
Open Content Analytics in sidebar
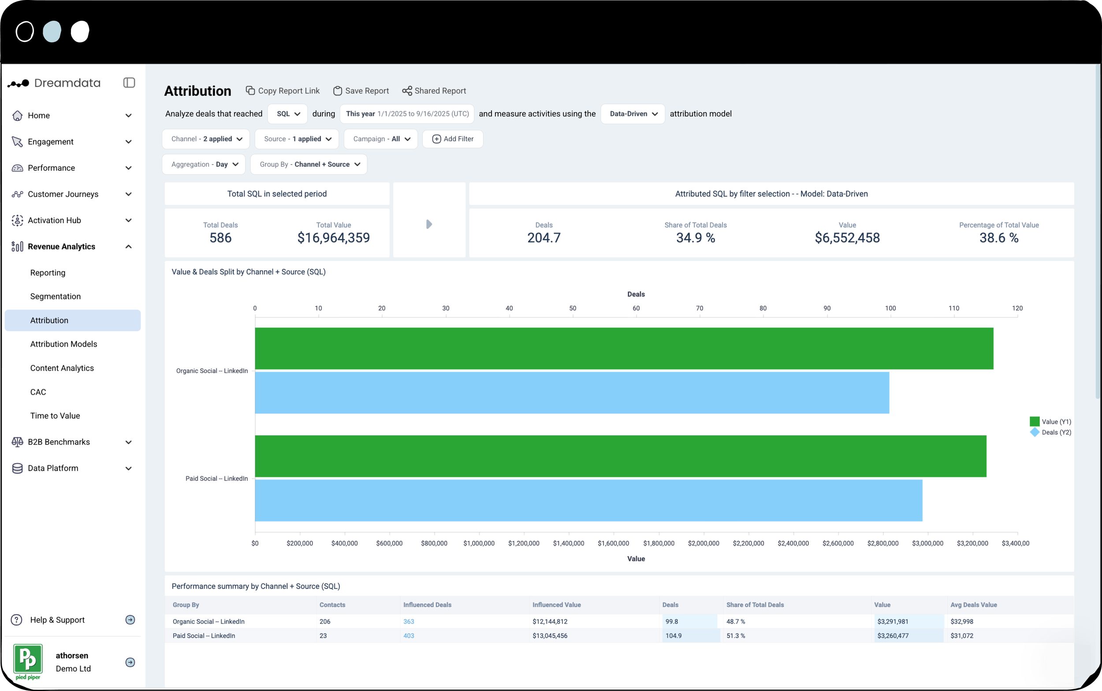[x=62, y=368]
